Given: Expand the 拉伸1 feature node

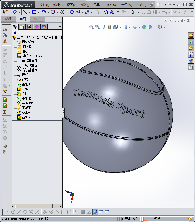Looking at the screenshot, I should (x=14, y=90).
